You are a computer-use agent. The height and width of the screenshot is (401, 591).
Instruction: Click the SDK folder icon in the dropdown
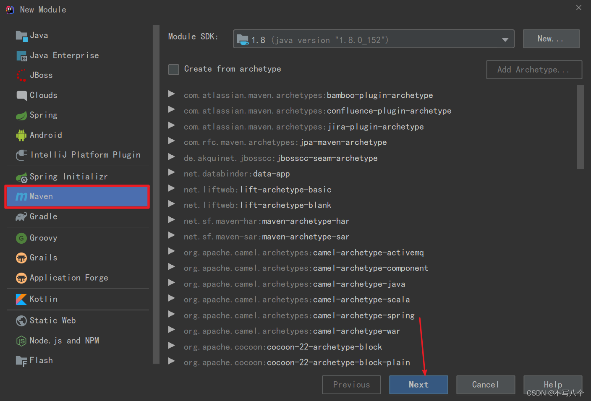pyautogui.click(x=243, y=40)
